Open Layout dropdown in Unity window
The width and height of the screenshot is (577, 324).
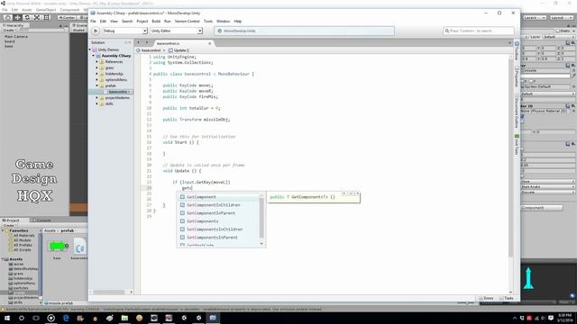(562, 18)
